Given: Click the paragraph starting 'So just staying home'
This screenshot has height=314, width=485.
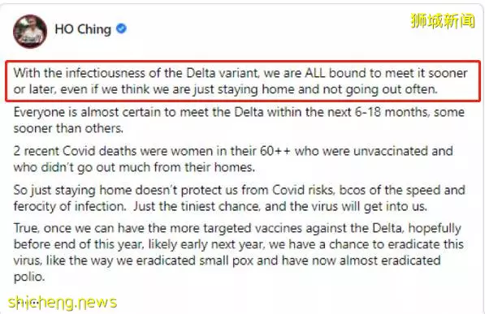Looking at the screenshot, I should tap(239, 198).
